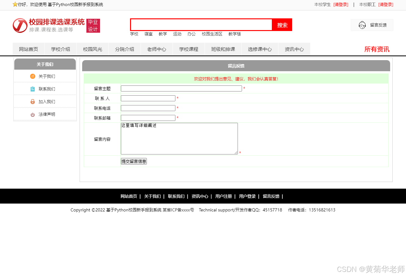
Task: Go to 老师中心 in the navigation bar
Action: [157, 49]
